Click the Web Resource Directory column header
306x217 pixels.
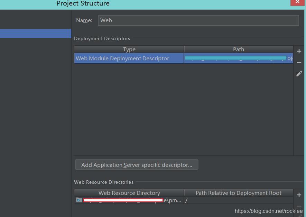click(x=129, y=193)
